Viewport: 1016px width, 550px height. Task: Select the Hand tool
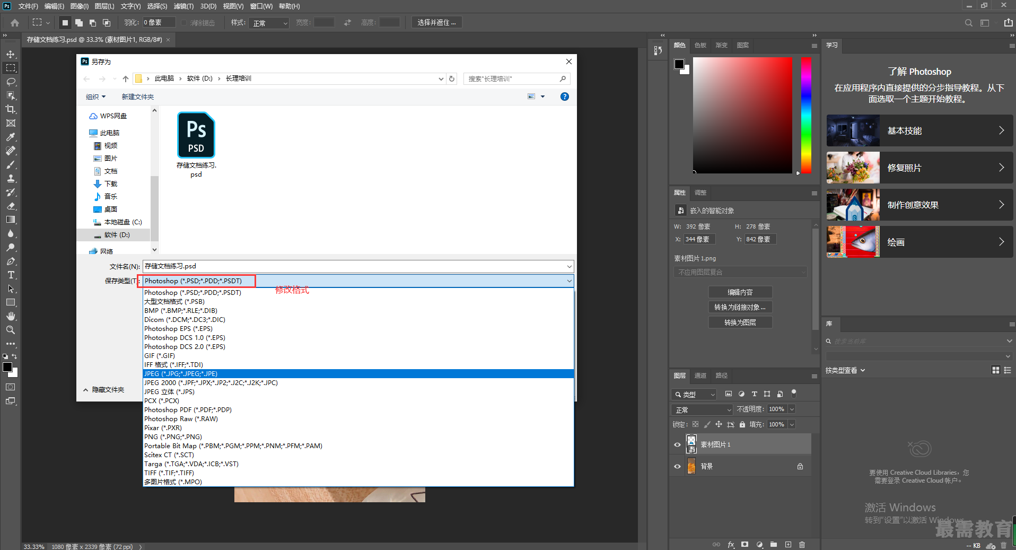coord(11,316)
